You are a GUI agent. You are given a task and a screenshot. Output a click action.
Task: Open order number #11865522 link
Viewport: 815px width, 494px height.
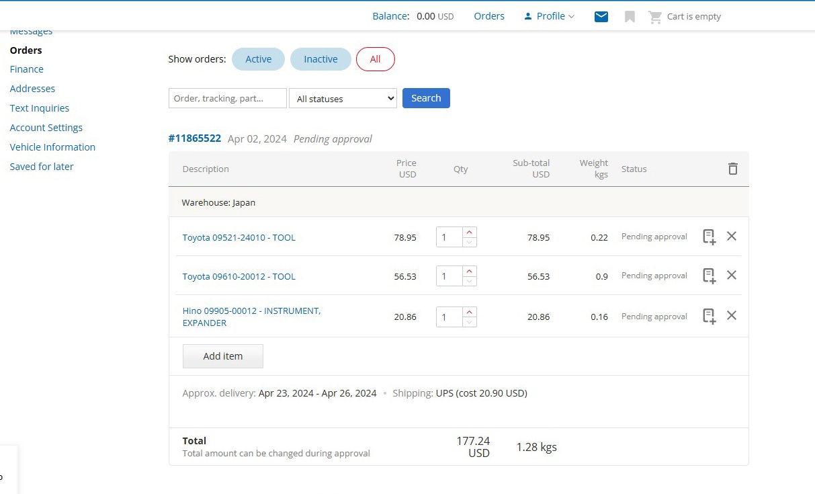point(195,138)
